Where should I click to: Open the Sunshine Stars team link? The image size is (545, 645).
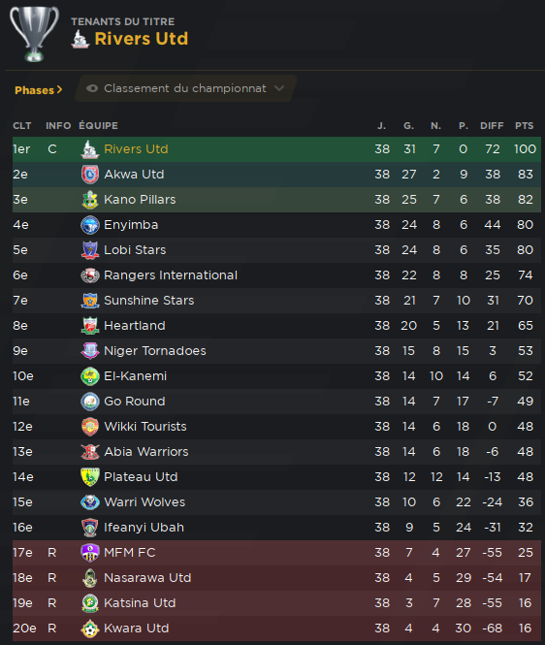[149, 301]
